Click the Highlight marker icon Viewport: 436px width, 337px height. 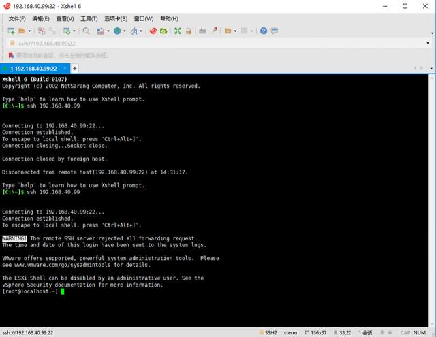click(x=214, y=31)
